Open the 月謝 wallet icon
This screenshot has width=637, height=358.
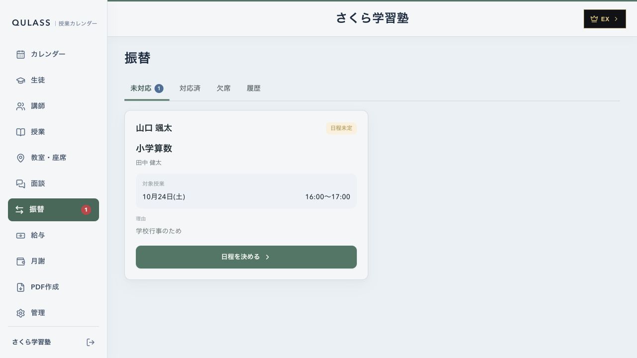(20, 261)
